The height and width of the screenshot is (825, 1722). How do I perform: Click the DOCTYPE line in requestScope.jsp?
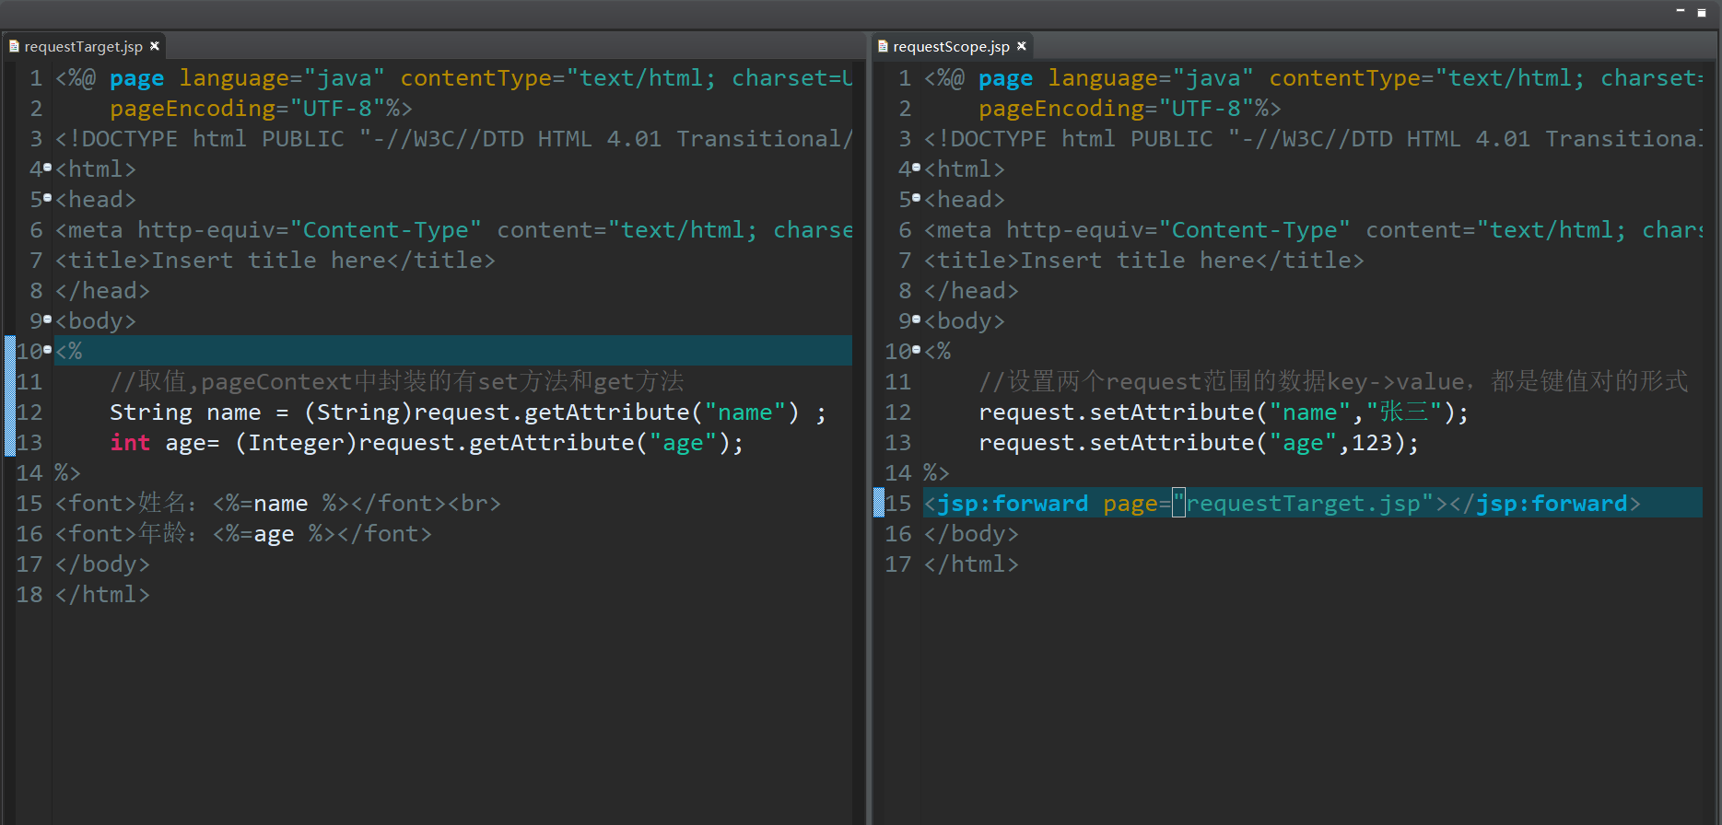1313,138
